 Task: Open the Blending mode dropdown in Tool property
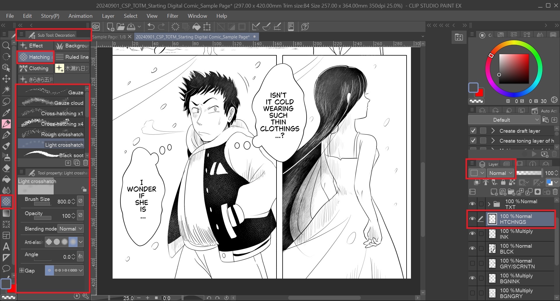coord(71,229)
